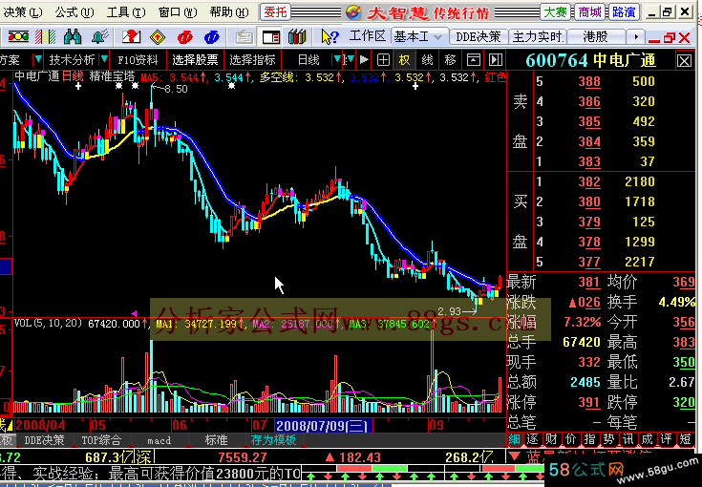Click the 技术分析 button
This screenshot has width=702, height=487.
(72, 59)
